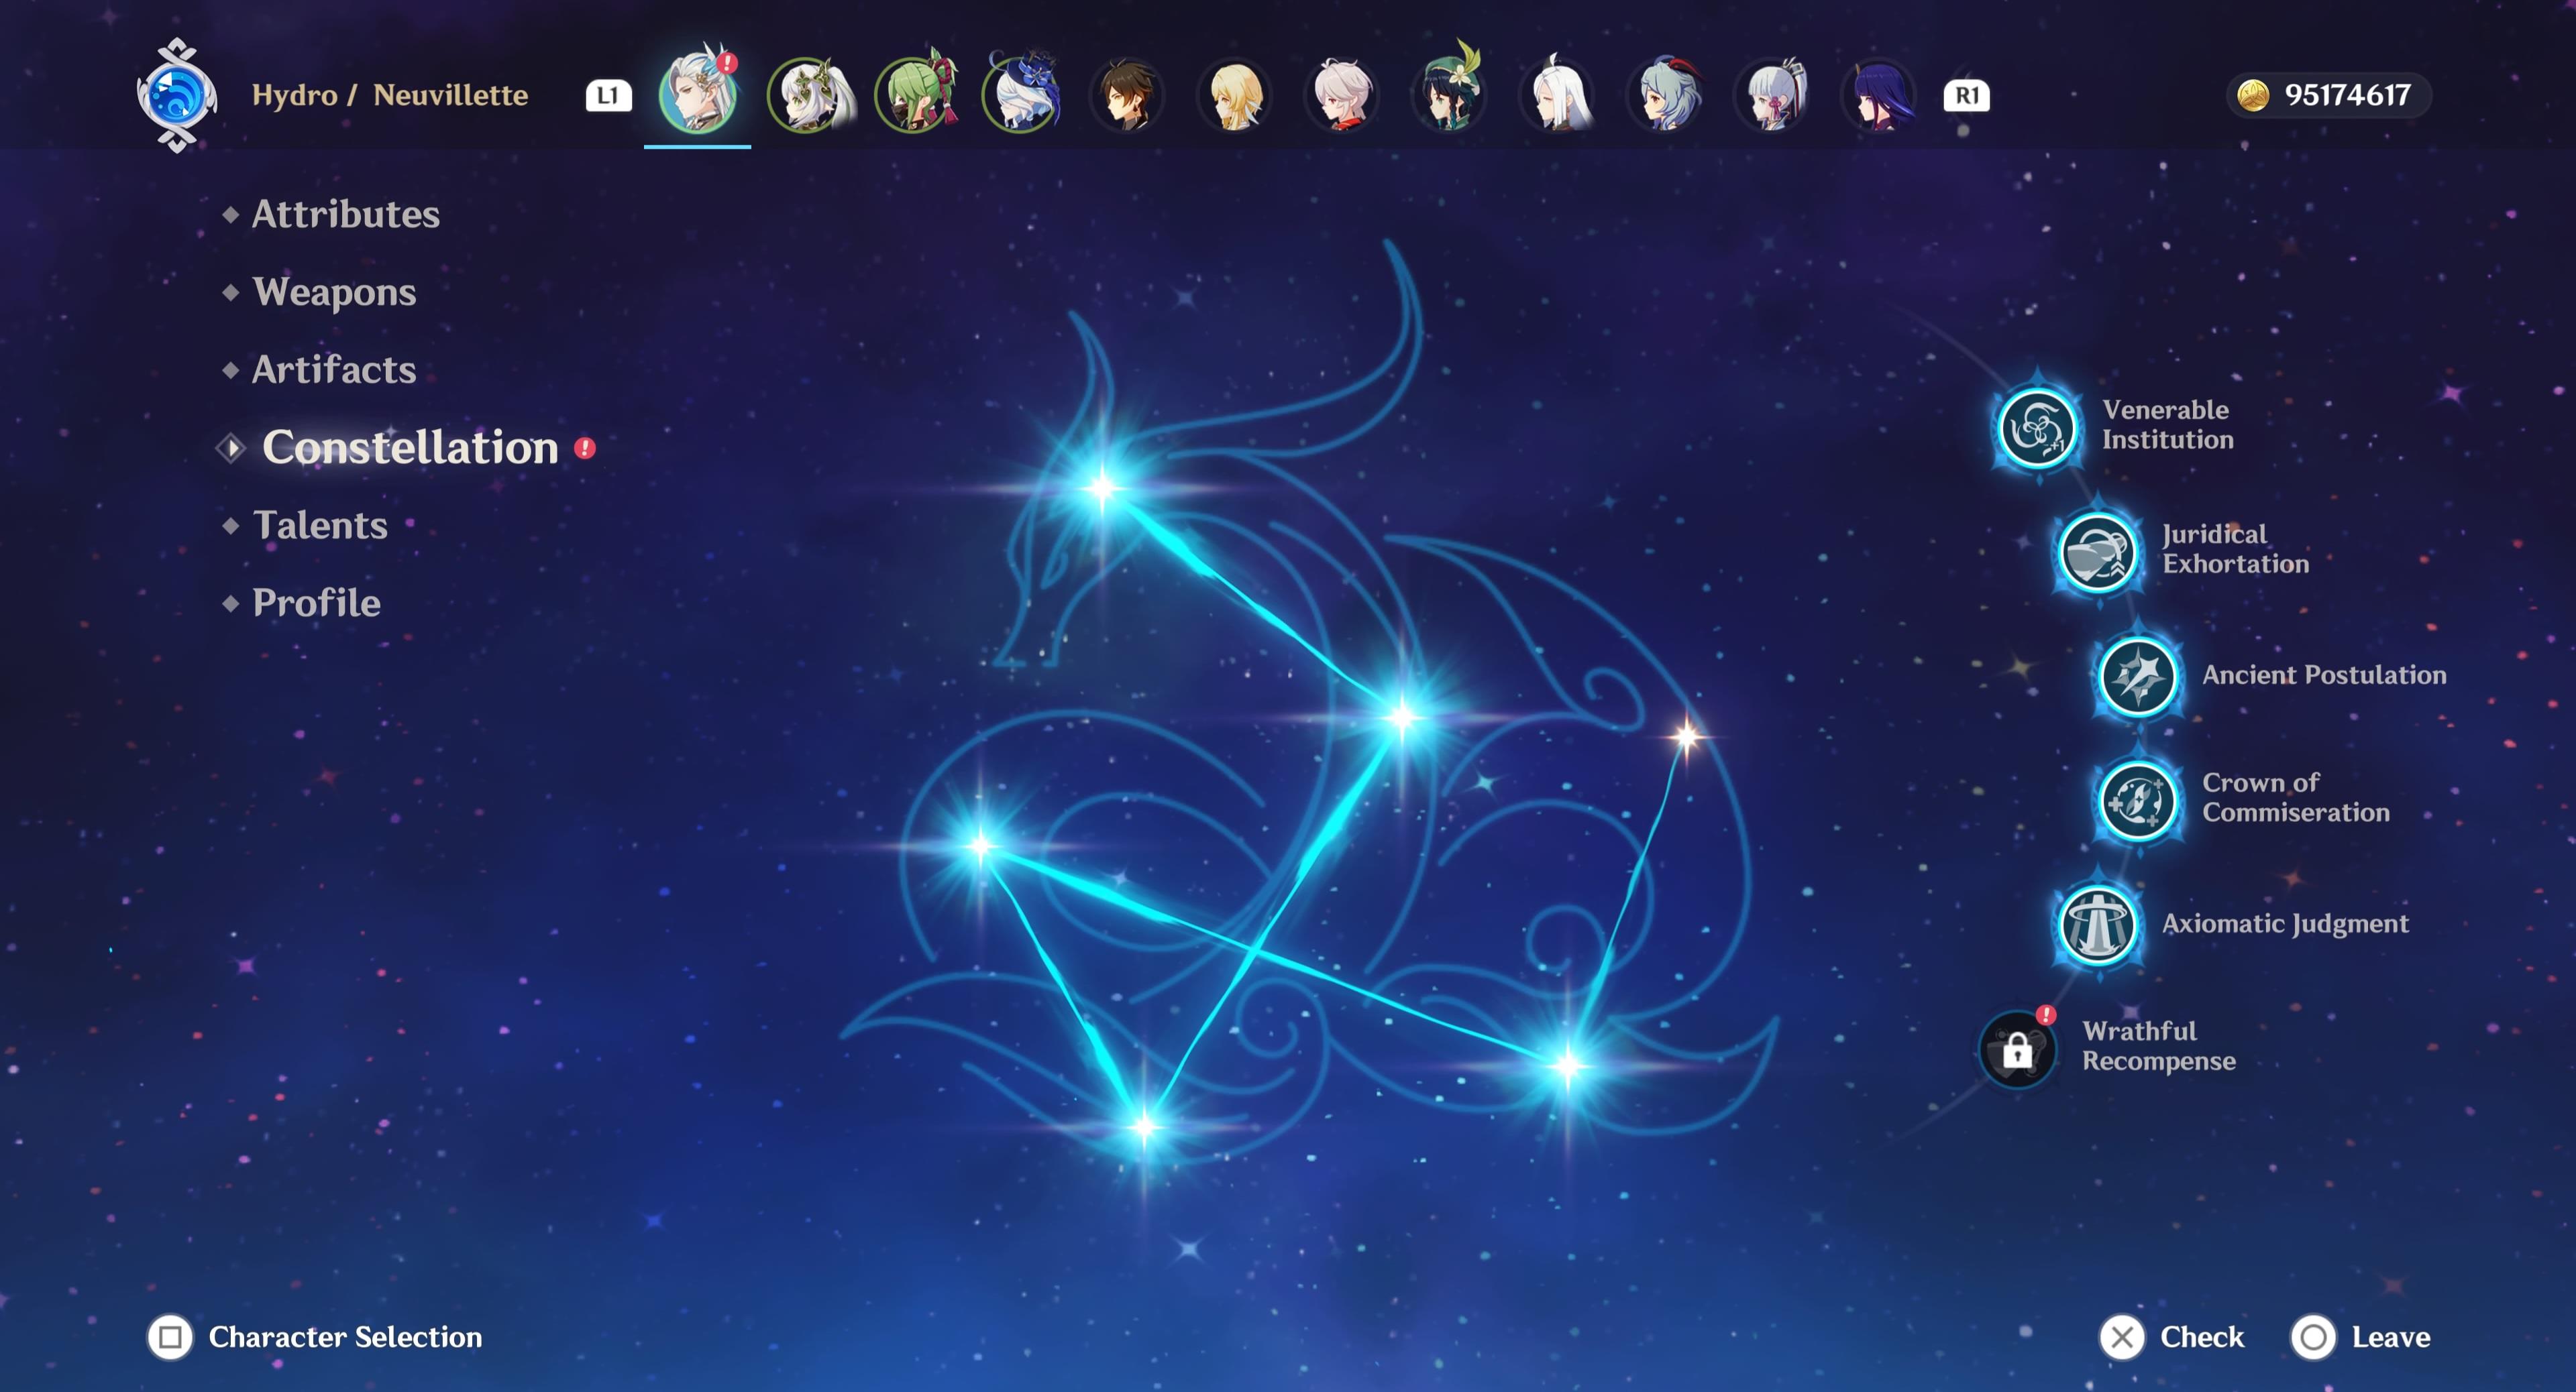This screenshot has width=2576, height=1392.
Task: Switch to the blonde Traveler portrait
Action: click(1235, 96)
